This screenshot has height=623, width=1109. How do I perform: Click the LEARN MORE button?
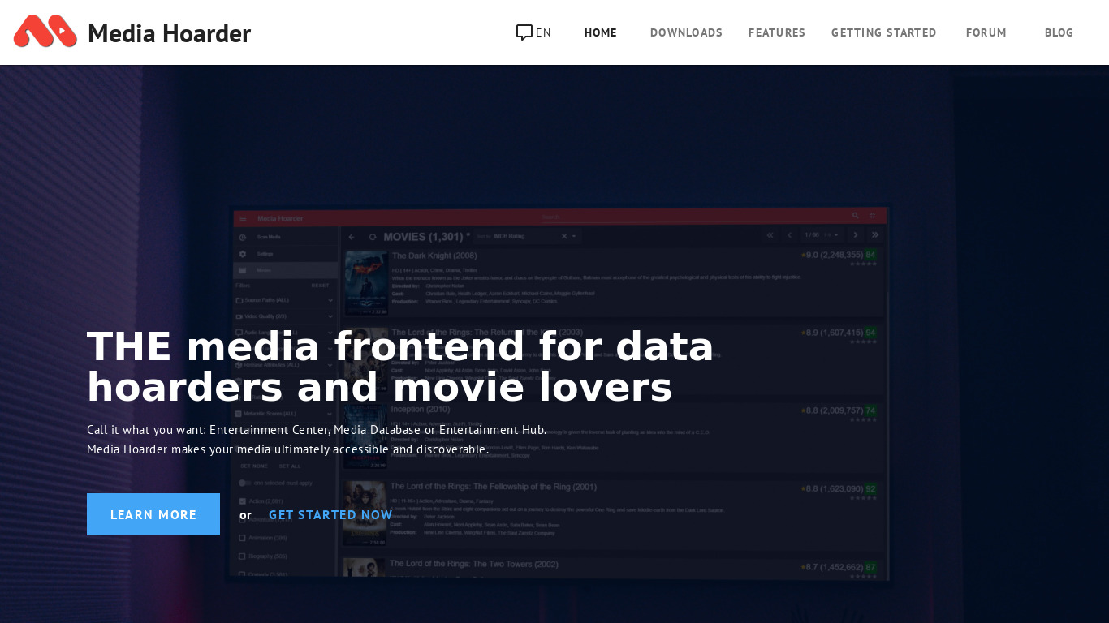(x=153, y=514)
